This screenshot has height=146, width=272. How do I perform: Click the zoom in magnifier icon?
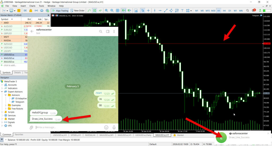[x=107, y=11]
